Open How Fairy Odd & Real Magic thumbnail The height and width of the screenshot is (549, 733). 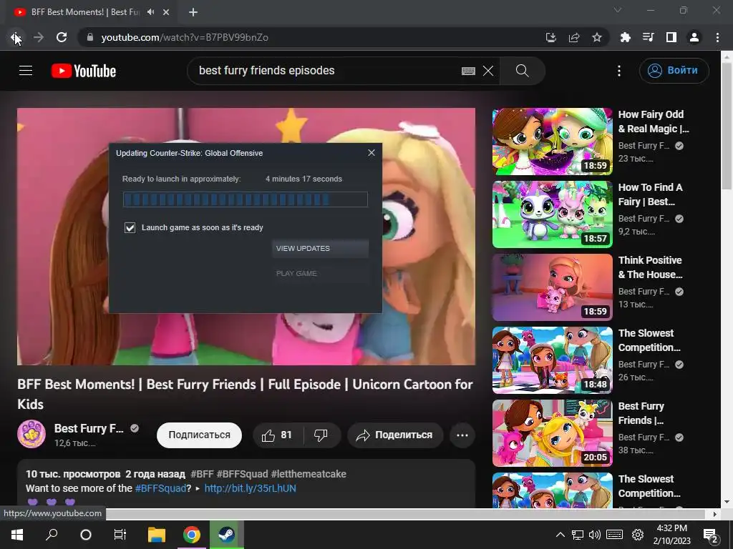(x=552, y=142)
